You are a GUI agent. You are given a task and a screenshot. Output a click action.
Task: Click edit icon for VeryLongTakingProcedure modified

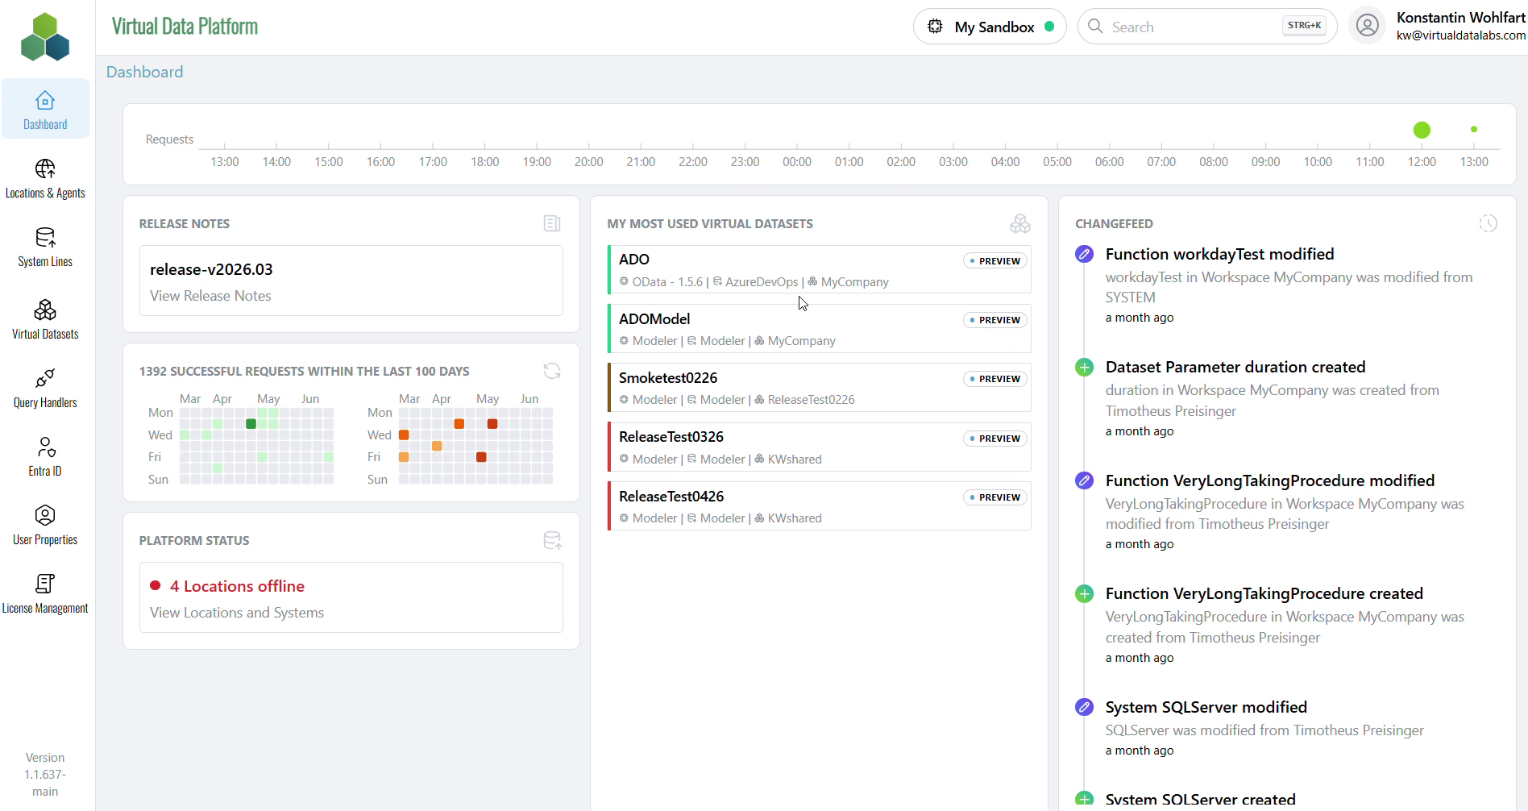[x=1085, y=480]
